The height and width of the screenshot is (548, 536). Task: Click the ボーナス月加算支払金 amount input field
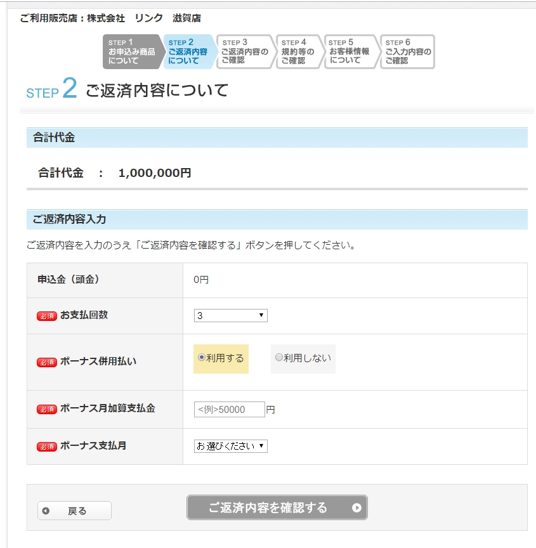click(229, 410)
